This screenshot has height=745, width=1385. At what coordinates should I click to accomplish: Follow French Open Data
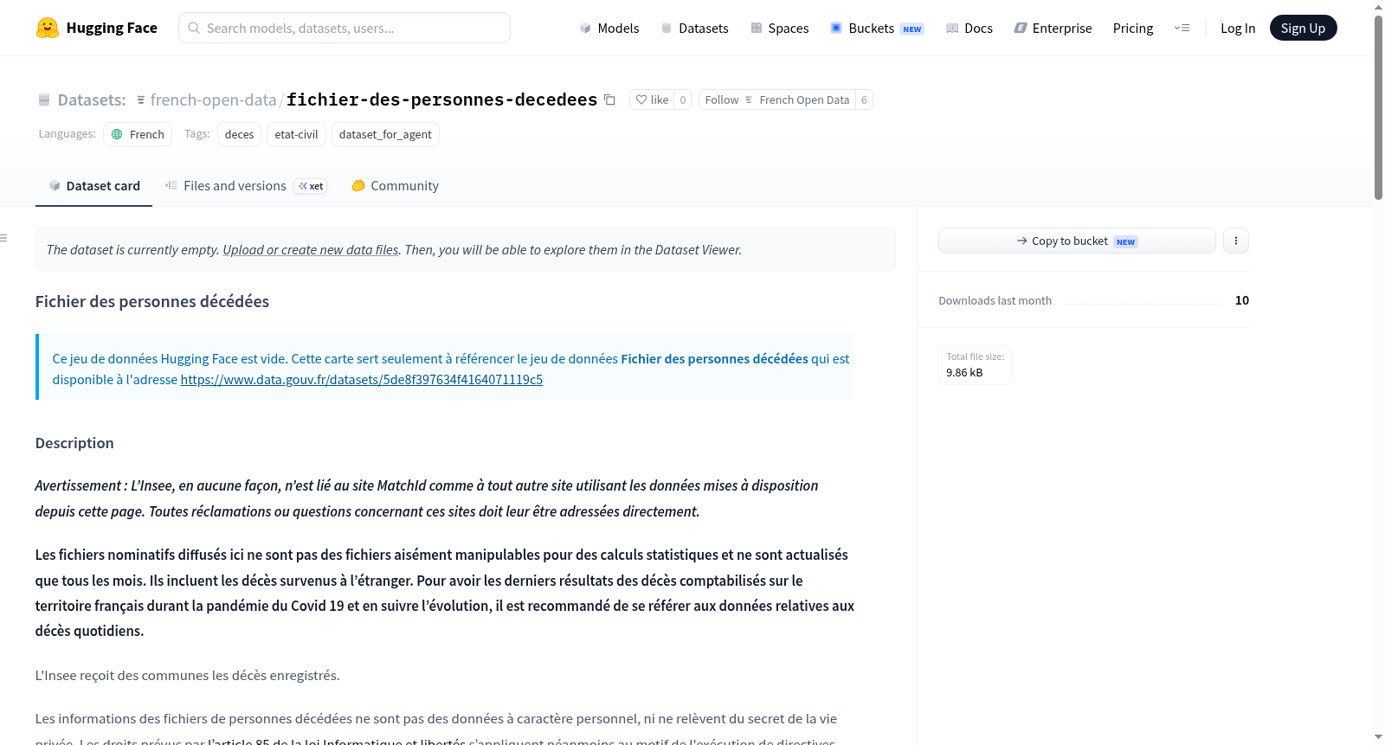click(x=776, y=100)
